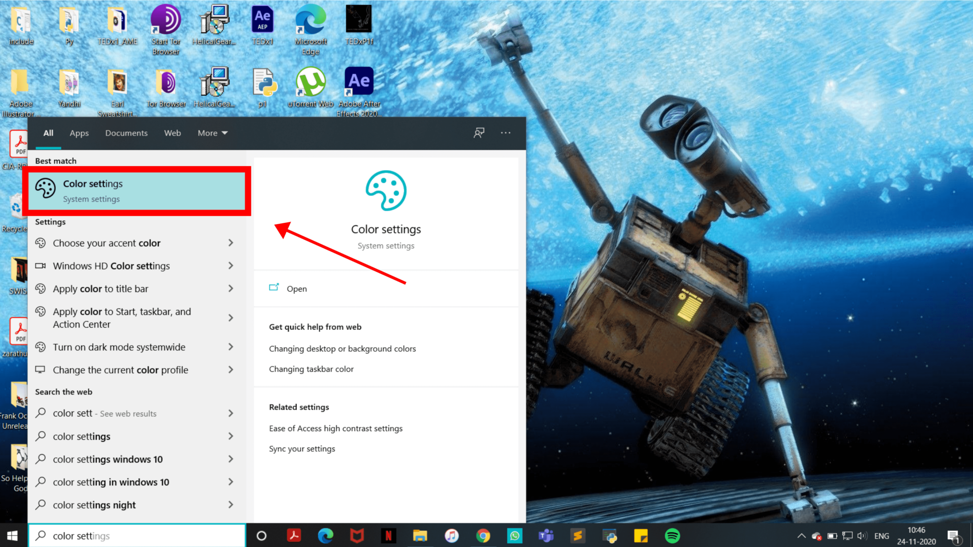Open Ease of Access high contrast settings
This screenshot has height=547, width=973.
pos(335,428)
